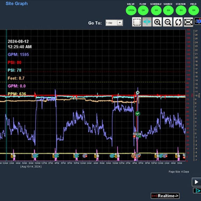Click the Aug 10-14, 2024 date range label
The image size is (201, 201).
[x=31, y=167]
